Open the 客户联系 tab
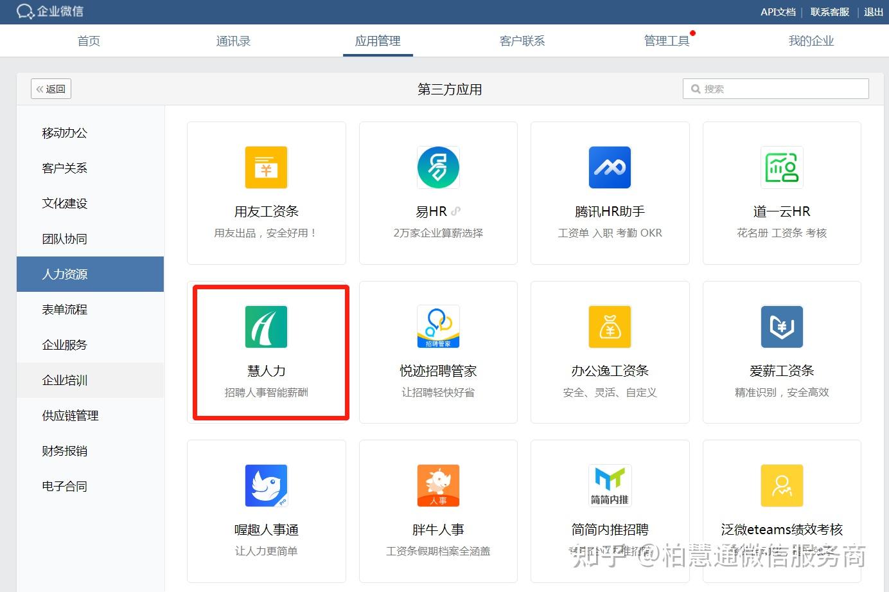 522,41
